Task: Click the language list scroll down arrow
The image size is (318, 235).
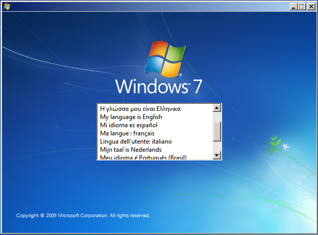Action: point(217,155)
